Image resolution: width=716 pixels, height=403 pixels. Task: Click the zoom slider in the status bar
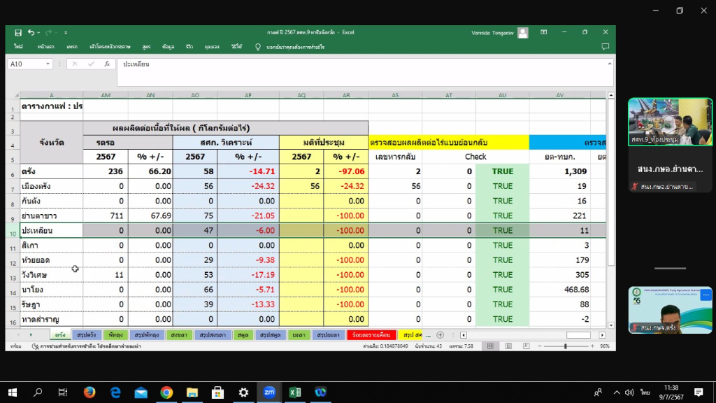(x=565, y=346)
